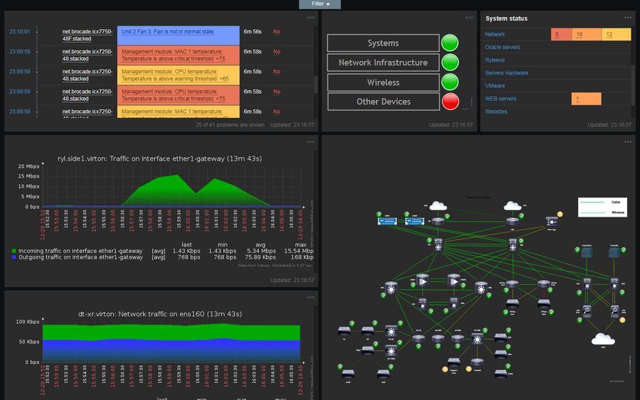
Task: Open the Servers Hardware host group link
Action: click(x=506, y=73)
